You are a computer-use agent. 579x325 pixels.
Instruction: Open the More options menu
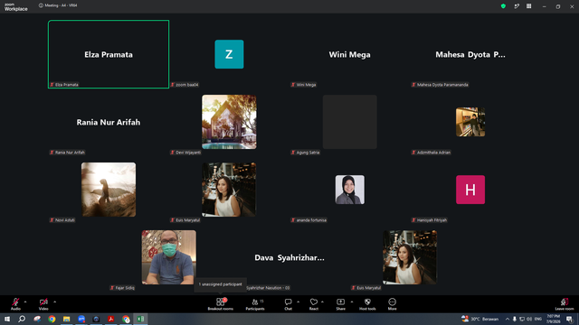(392, 303)
